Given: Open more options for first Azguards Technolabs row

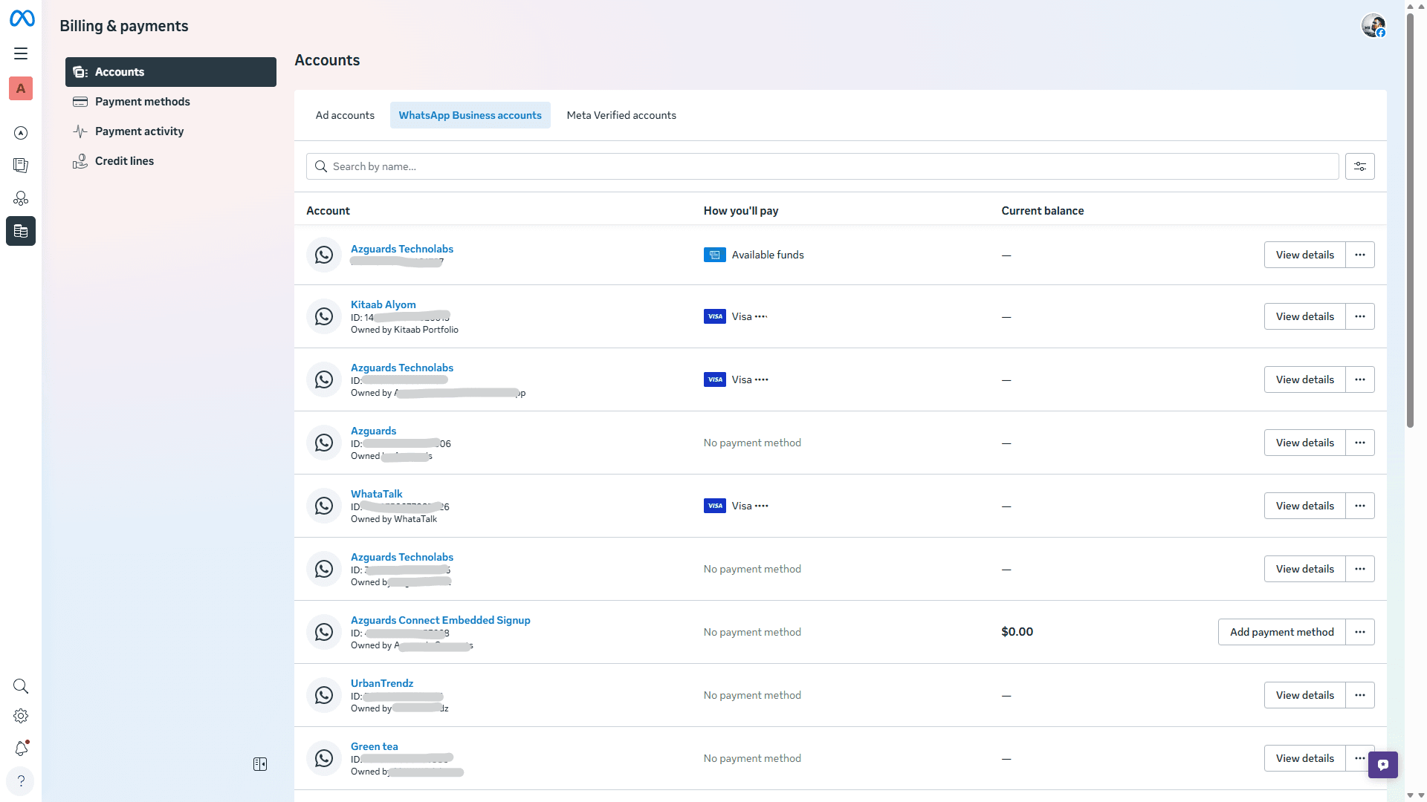Looking at the screenshot, I should pos(1360,255).
